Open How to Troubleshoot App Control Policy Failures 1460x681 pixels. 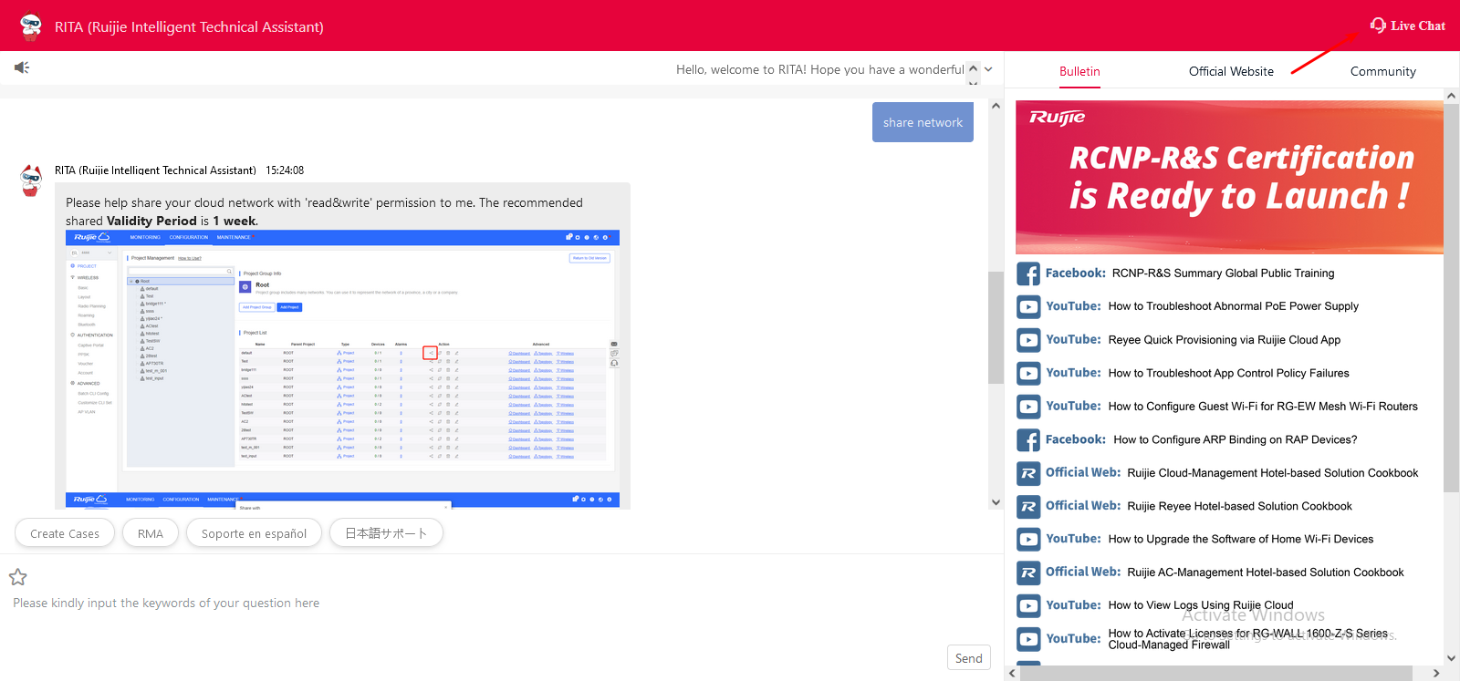pyautogui.click(x=1228, y=373)
